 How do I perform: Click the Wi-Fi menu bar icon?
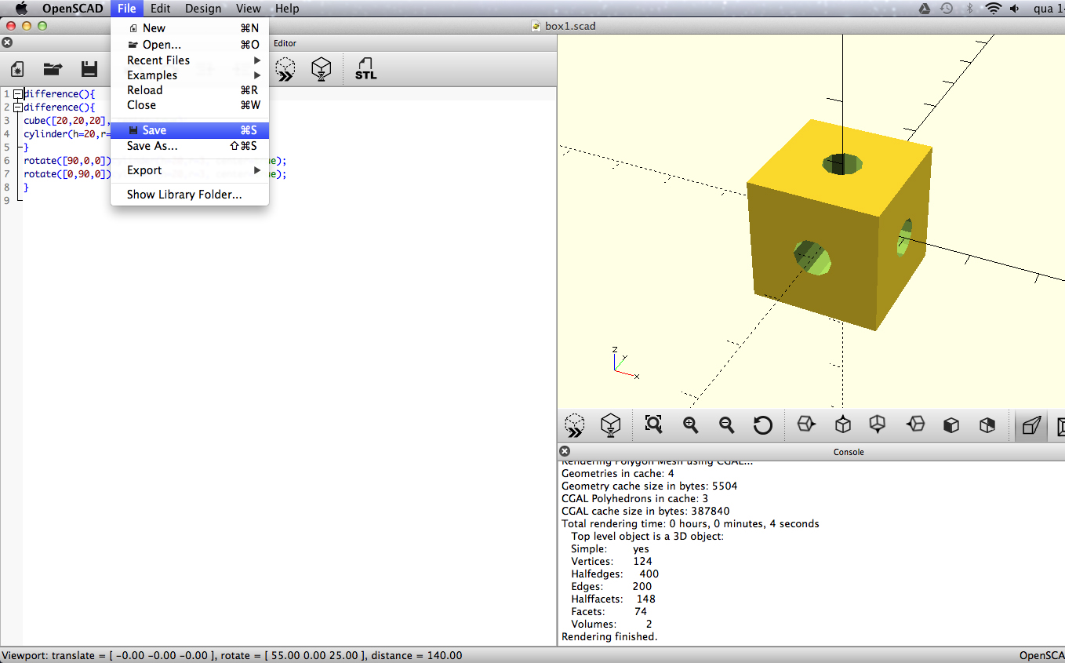tap(994, 9)
